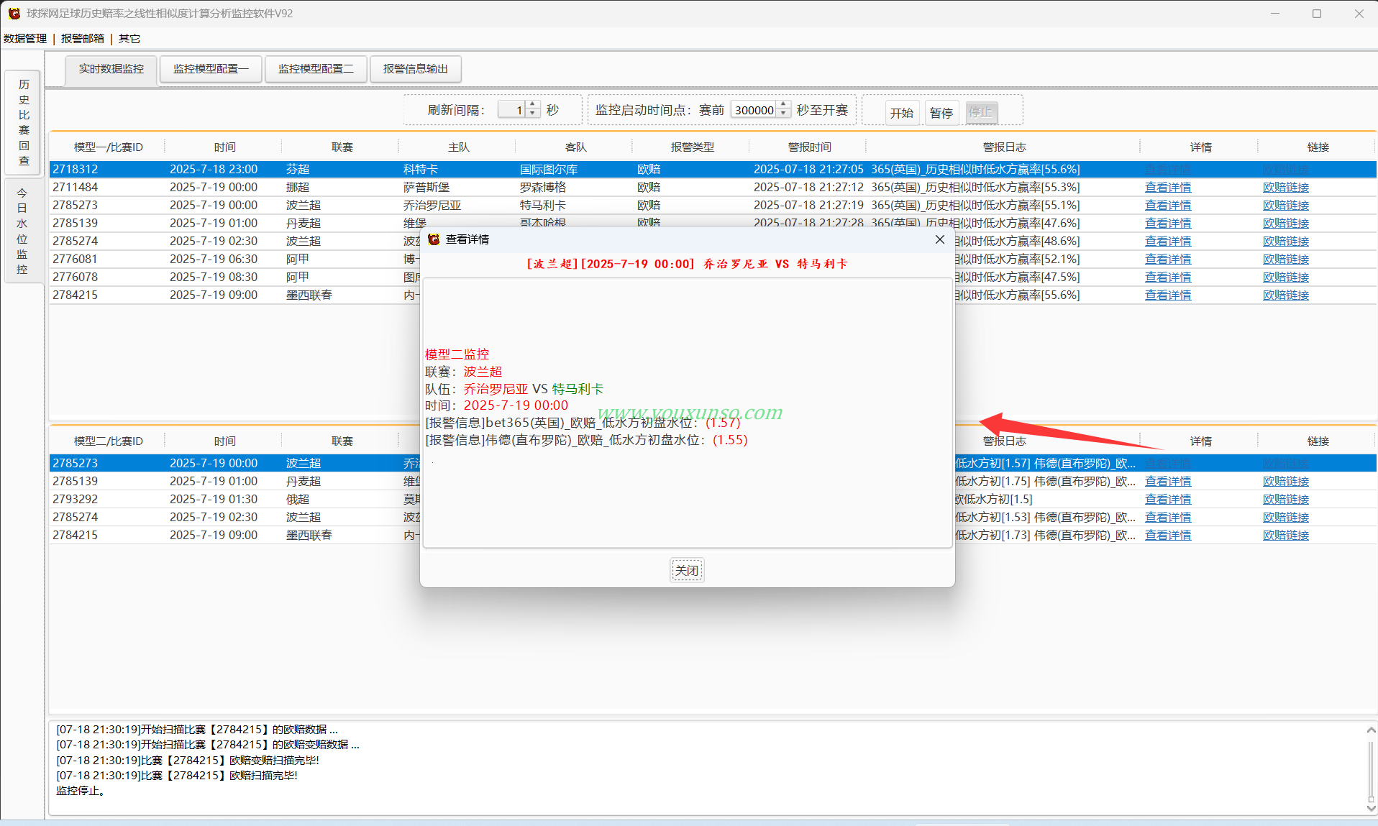
Task: Click the 开始 monitoring button
Action: (x=902, y=113)
